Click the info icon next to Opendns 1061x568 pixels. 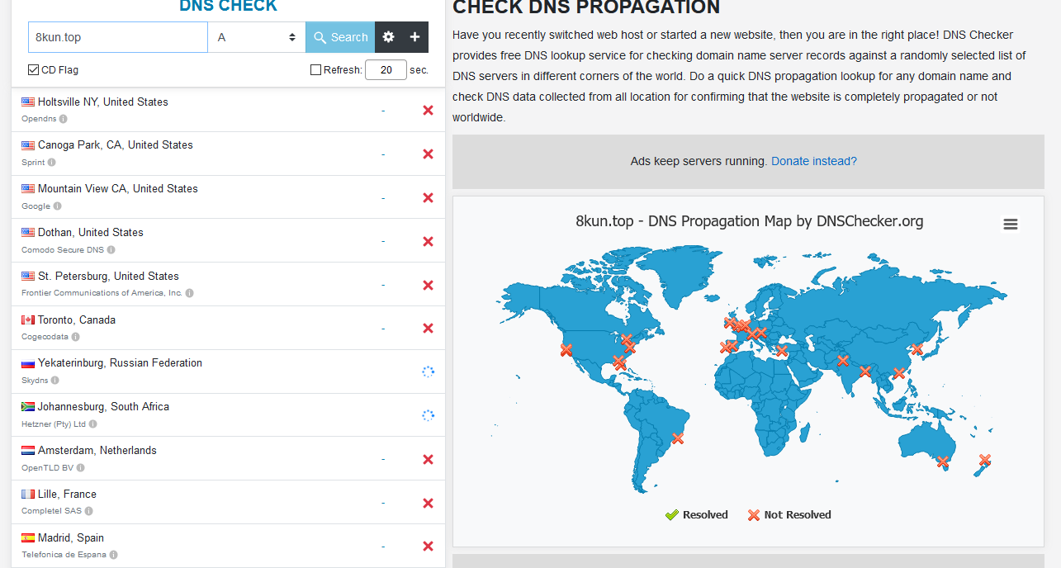(x=64, y=119)
